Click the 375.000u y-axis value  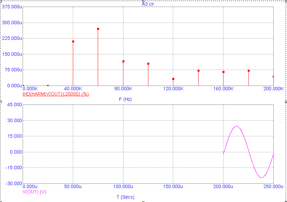click(x=12, y=7)
